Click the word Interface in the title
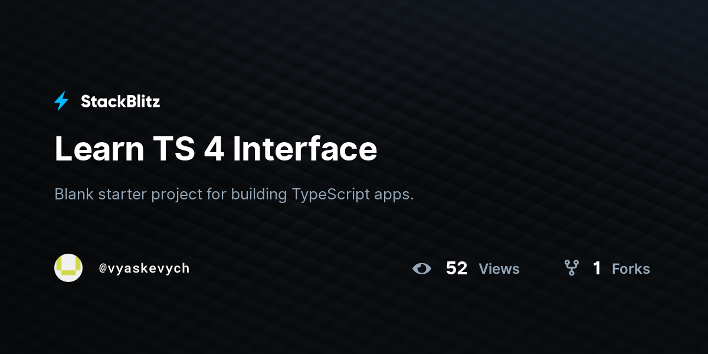This screenshot has width=708, height=354. (x=304, y=149)
